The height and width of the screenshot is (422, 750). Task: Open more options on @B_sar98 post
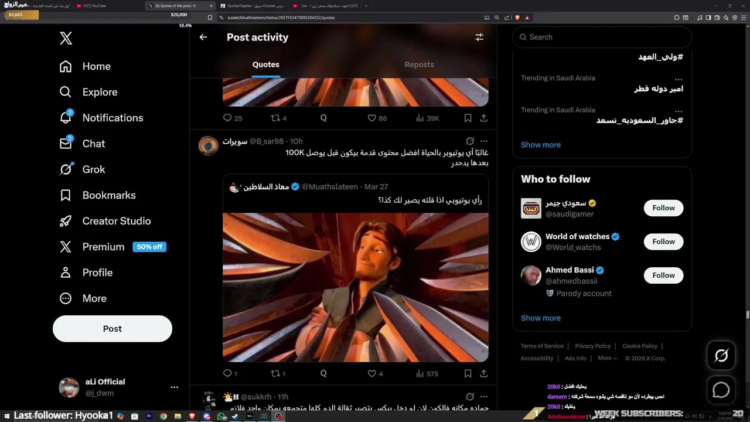(x=483, y=141)
